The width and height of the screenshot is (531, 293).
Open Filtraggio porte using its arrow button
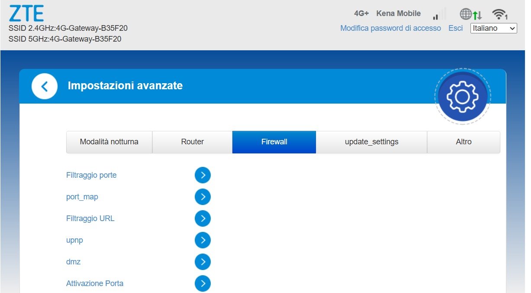203,175
